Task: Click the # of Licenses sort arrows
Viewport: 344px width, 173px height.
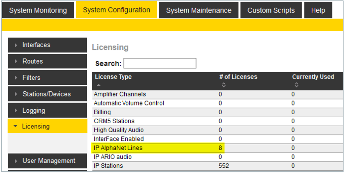Action: click(224, 85)
